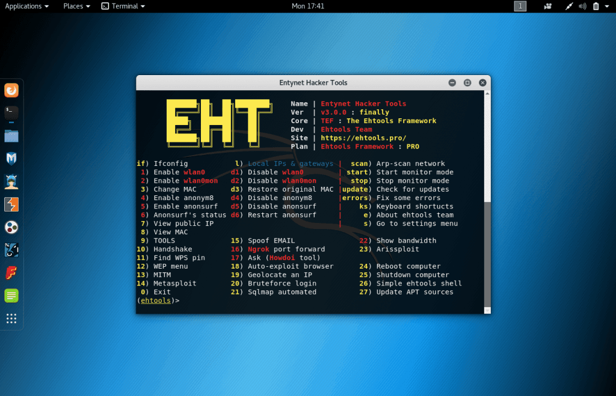Viewport: 616px width, 396px height.
Task: Click 'View public IP' option text
Action: (183, 224)
